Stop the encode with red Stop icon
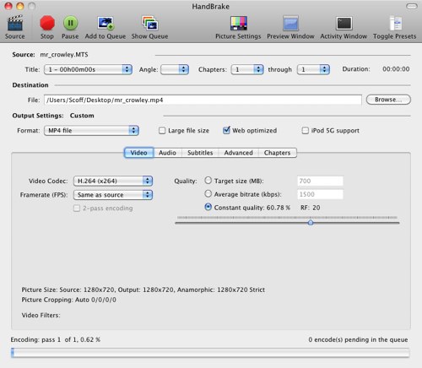The width and height of the screenshot is (422, 368). click(x=47, y=23)
